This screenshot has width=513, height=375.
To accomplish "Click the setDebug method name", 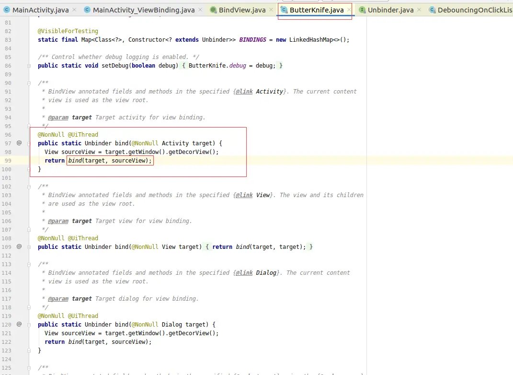I will 115,66.
